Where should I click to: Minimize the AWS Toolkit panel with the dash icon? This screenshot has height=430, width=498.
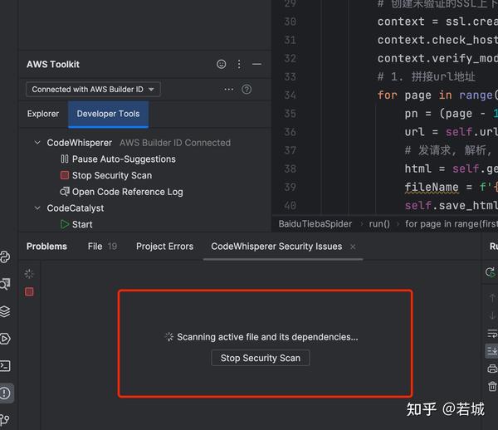pyautogui.click(x=256, y=64)
